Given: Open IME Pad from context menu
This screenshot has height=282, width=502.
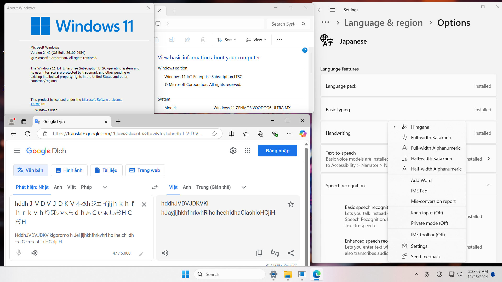Looking at the screenshot, I should [x=427, y=191].
